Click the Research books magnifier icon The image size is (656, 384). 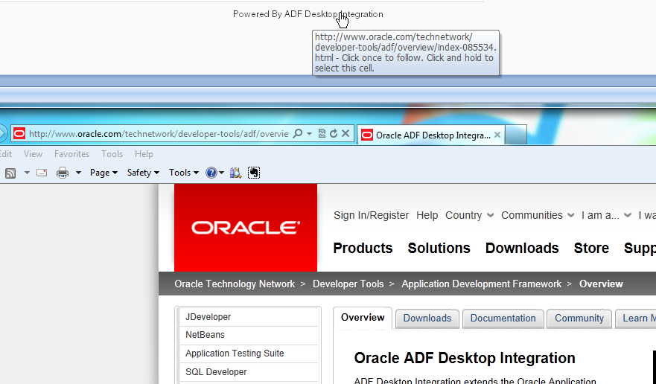point(235,173)
